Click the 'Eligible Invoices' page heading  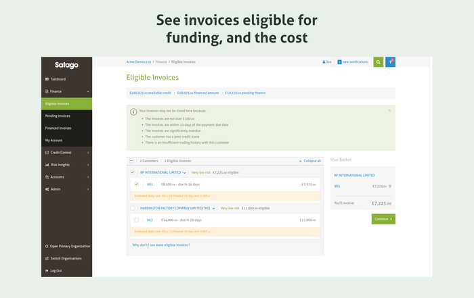152,77
